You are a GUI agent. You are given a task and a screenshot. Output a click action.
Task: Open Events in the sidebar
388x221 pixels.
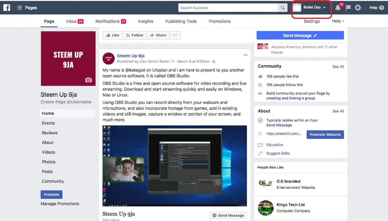pyautogui.click(x=48, y=123)
